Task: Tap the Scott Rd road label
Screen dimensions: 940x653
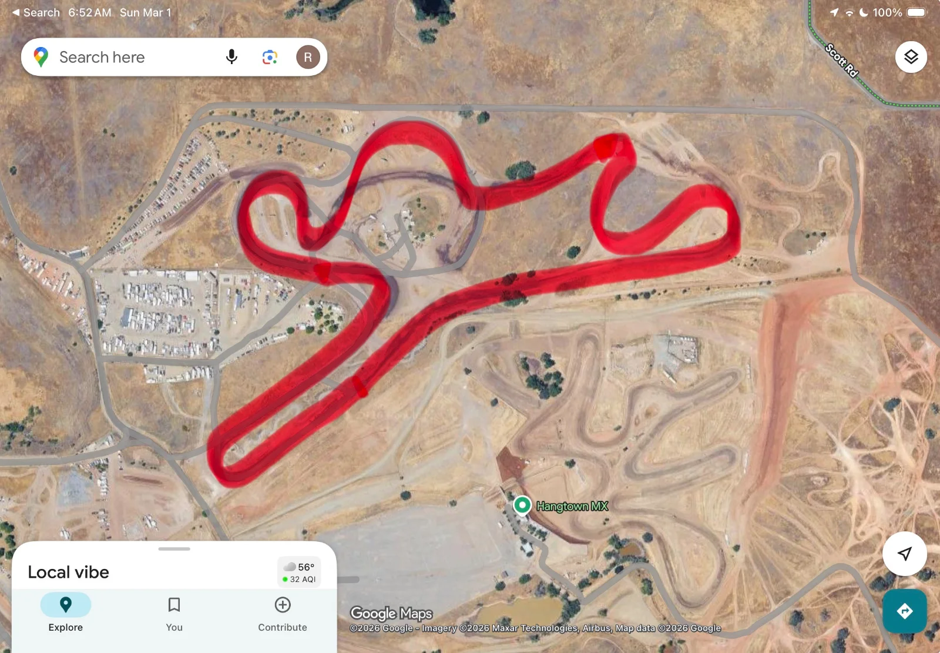Action: click(x=842, y=61)
